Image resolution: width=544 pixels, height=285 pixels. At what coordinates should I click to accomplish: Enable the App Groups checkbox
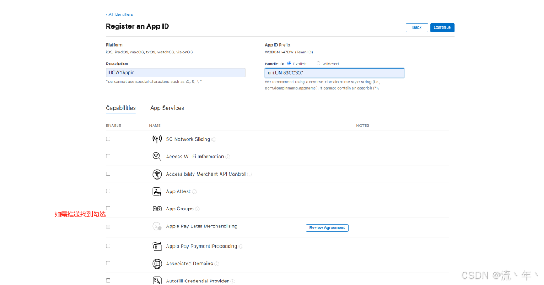click(108, 209)
